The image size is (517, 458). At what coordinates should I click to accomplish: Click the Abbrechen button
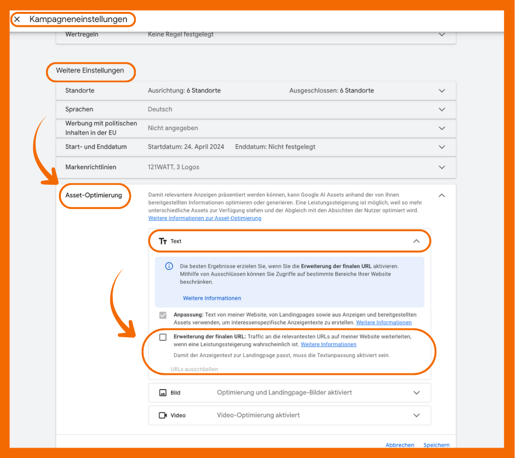(x=400, y=445)
